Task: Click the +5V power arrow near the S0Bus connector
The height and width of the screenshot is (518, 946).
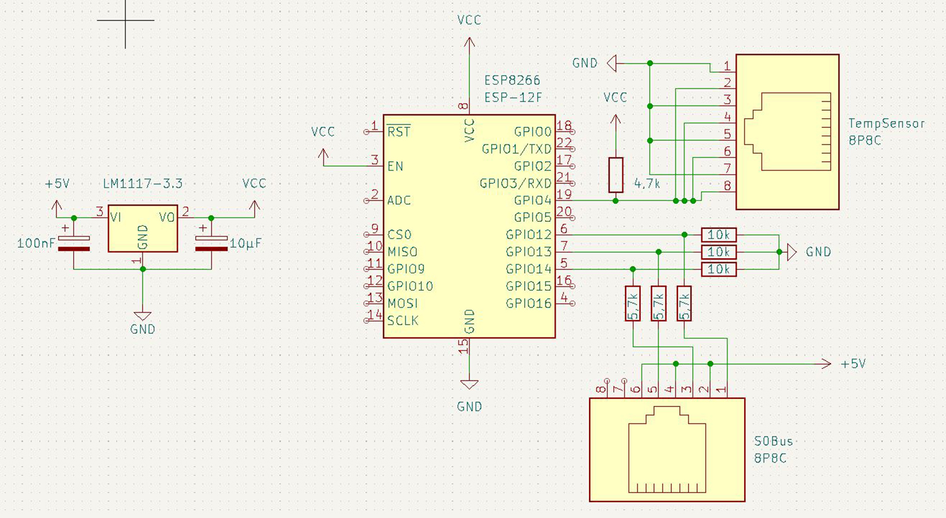Action: click(x=825, y=364)
